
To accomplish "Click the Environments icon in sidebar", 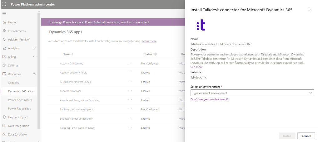I will click(x=4, y=31).
